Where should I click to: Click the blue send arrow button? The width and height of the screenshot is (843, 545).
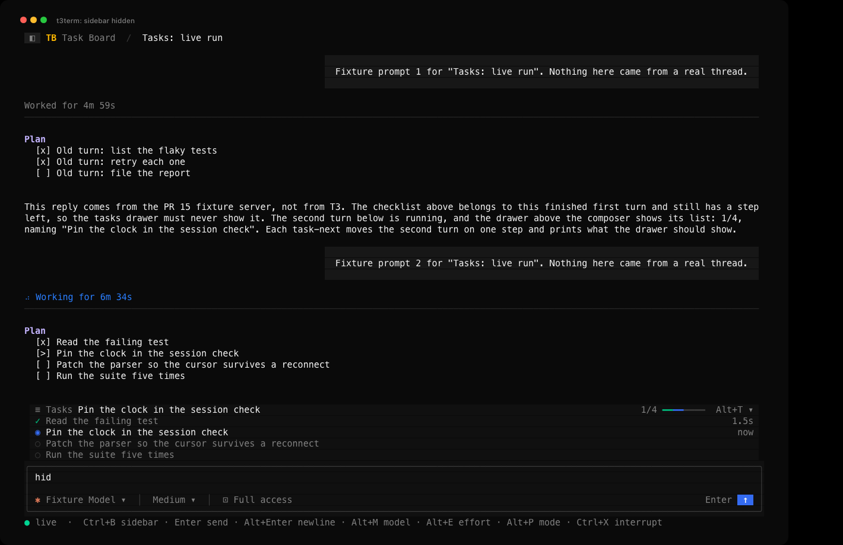(x=745, y=500)
